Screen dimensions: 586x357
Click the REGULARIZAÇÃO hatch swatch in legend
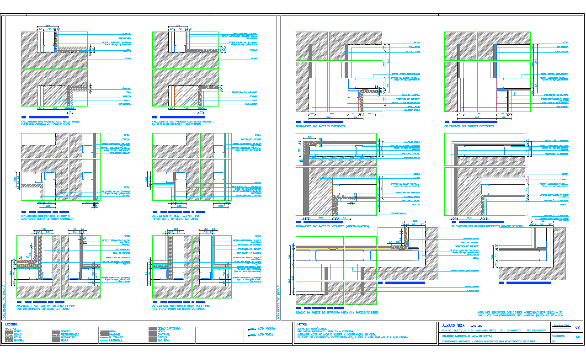(x=55, y=335)
